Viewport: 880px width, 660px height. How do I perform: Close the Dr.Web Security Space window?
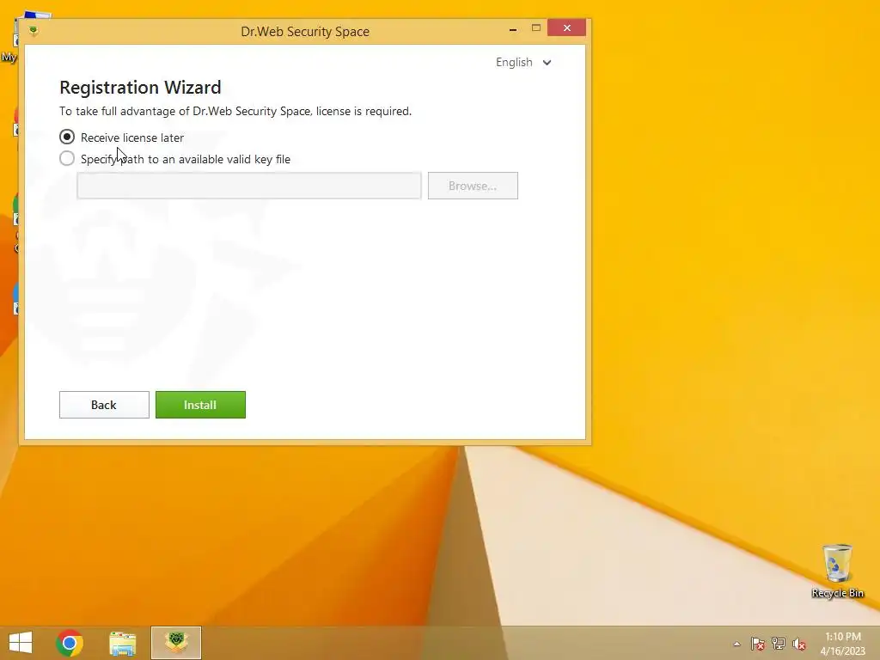pos(566,27)
